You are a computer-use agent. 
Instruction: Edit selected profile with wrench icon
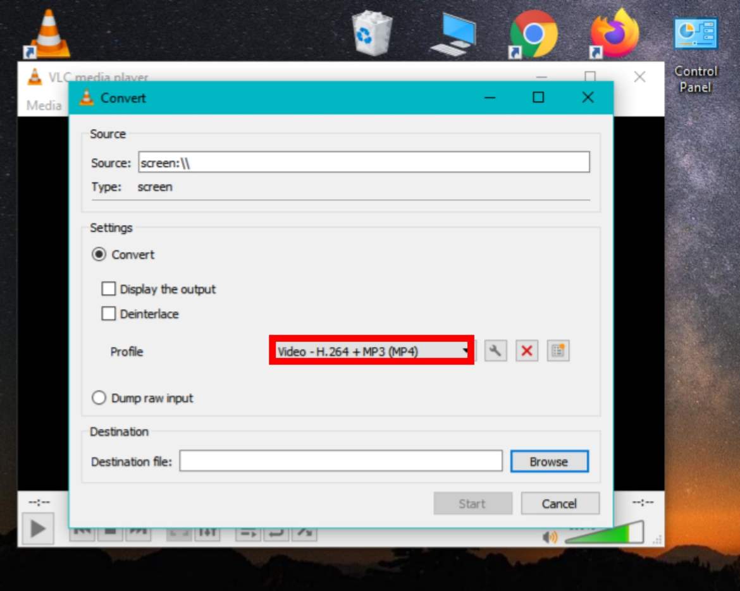coord(495,350)
